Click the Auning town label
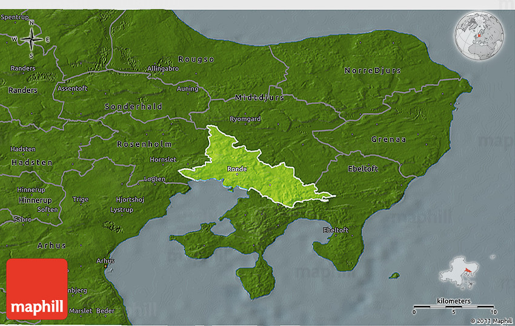The width and height of the screenshot is (515, 326). pos(187,89)
